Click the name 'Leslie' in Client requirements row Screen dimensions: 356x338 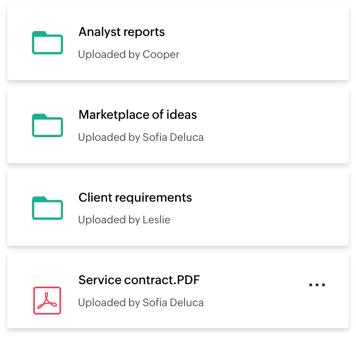156,220
